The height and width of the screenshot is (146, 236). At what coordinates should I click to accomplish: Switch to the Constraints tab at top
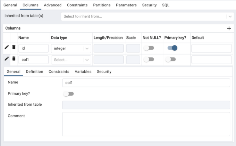[x=77, y=5]
